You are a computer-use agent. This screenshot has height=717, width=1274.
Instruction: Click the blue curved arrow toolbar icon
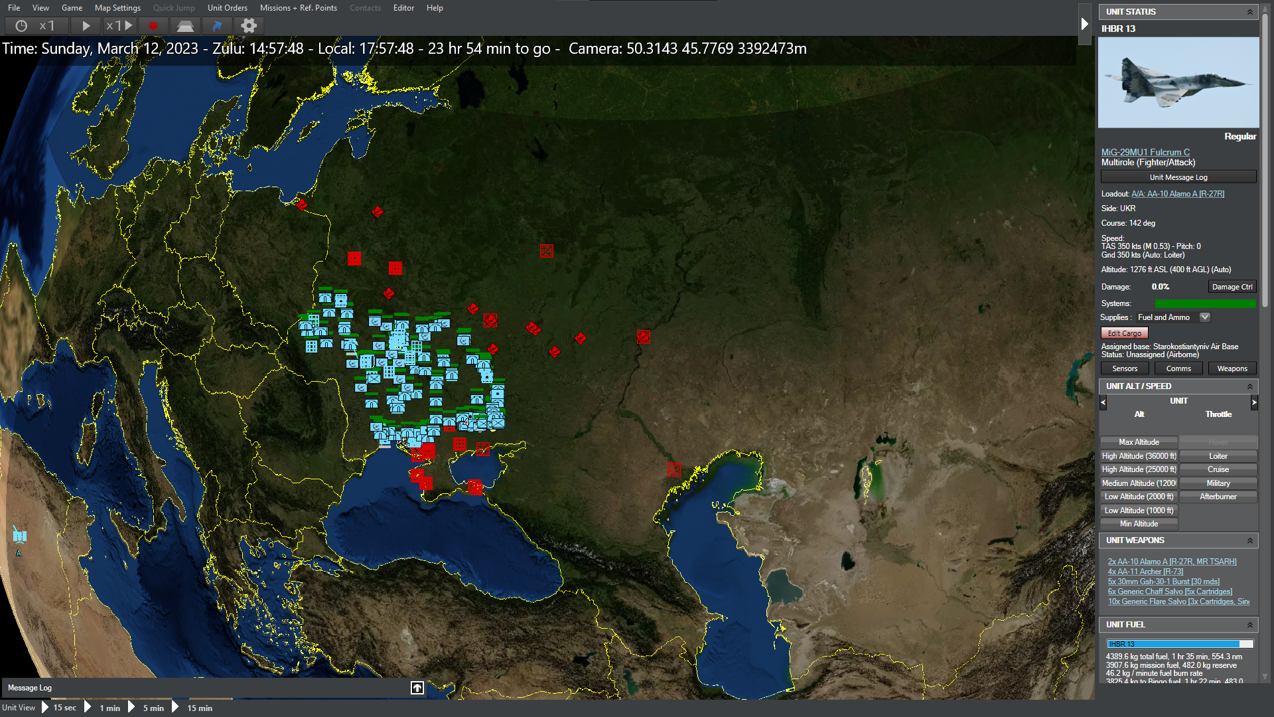tap(217, 26)
